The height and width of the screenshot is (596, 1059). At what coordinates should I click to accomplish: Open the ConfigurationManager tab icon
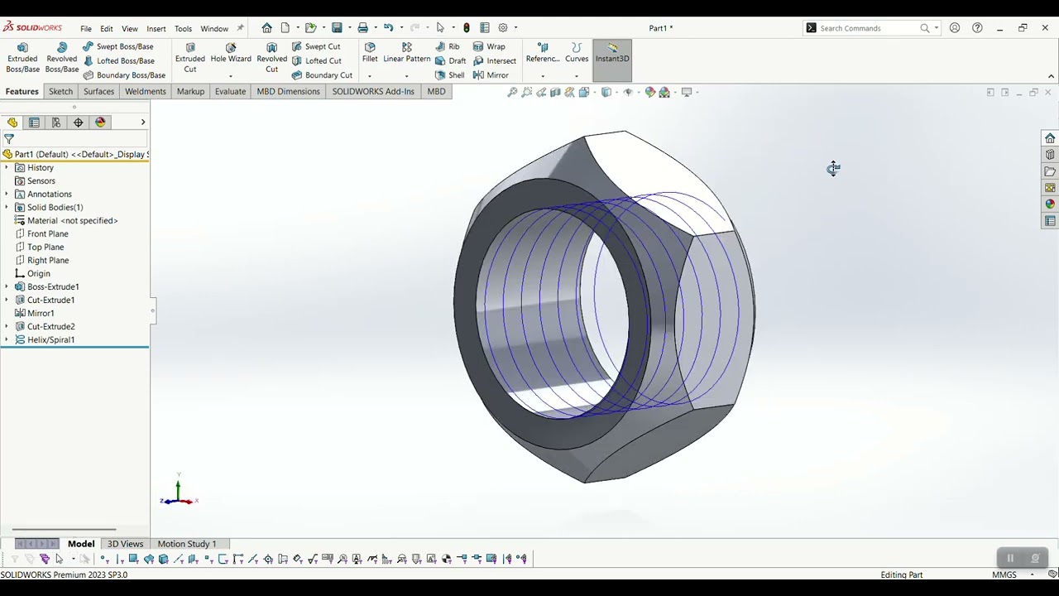point(56,123)
